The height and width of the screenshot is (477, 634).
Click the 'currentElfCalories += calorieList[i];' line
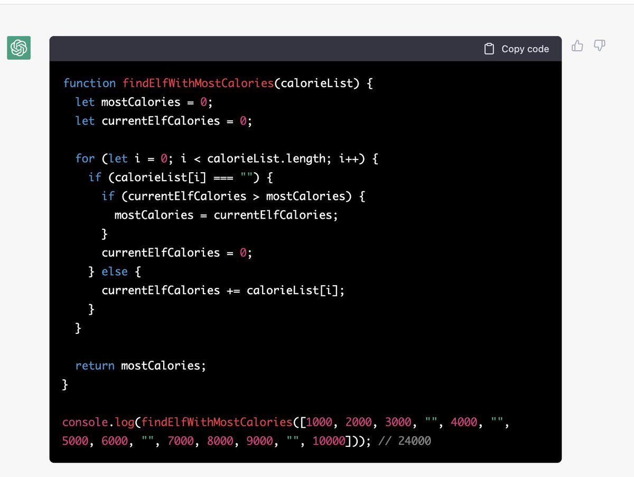tap(223, 291)
